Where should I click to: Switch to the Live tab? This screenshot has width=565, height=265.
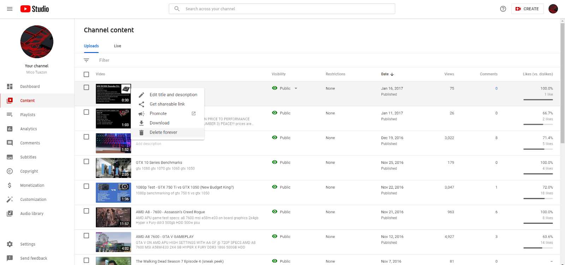point(118,46)
